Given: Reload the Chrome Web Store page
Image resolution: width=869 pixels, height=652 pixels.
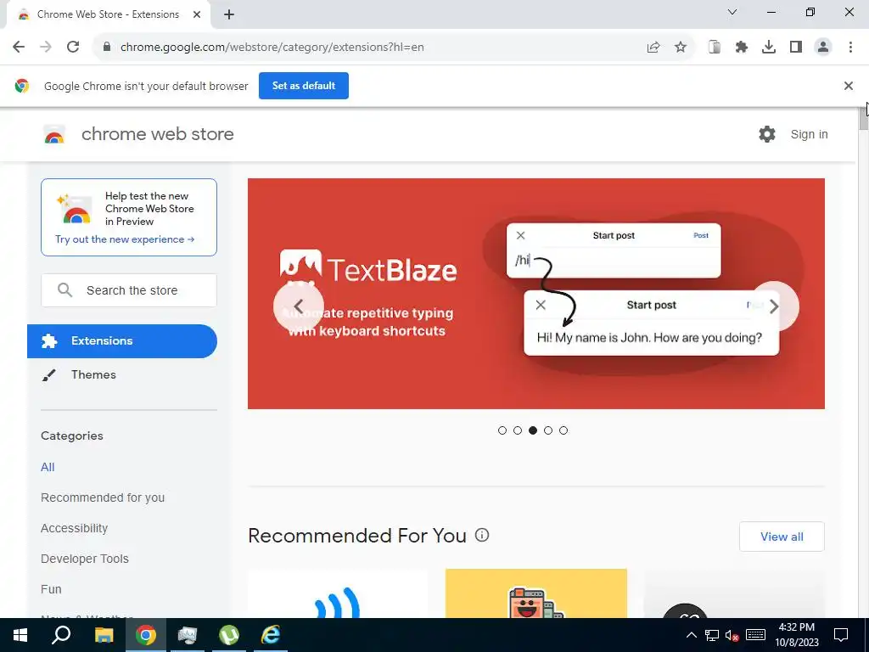Looking at the screenshot, I should point(73,48).
